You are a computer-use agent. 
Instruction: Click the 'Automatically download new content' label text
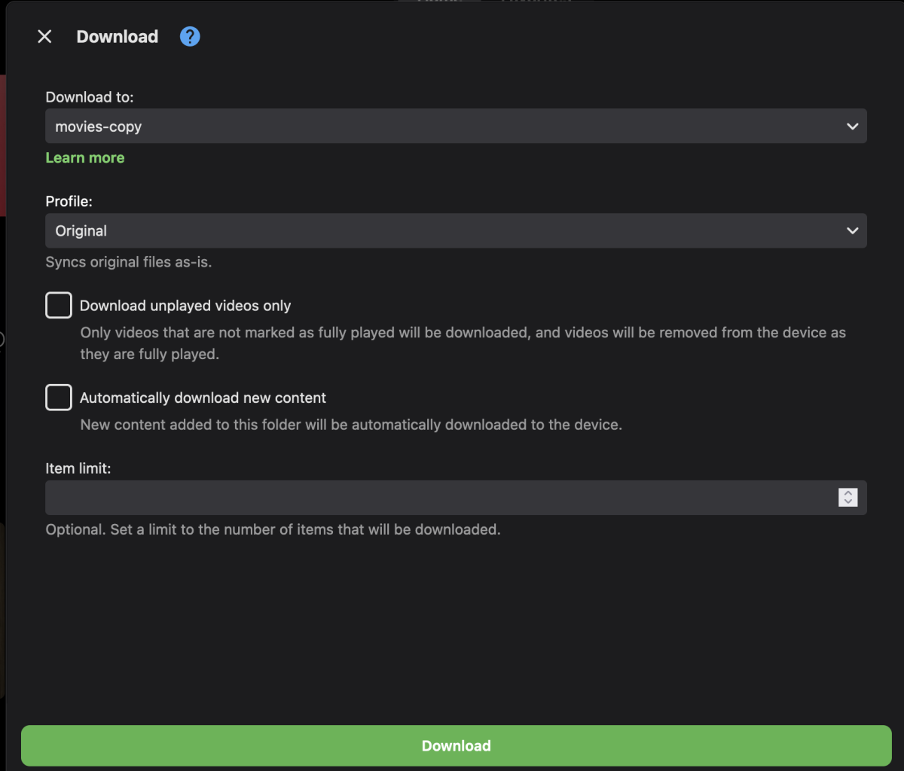point(203,398)
